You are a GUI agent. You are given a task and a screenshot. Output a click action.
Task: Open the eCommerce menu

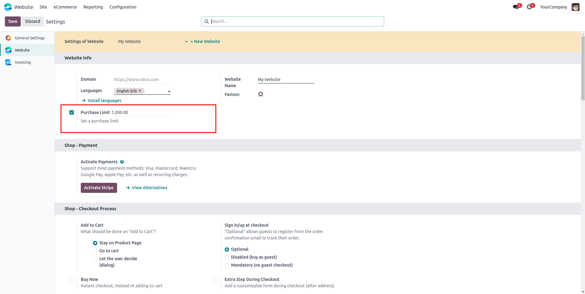click(x=65, y=7)
